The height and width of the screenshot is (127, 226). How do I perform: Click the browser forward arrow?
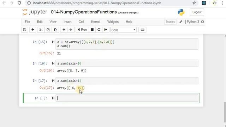pyautogui.click(x=12, y=3)
